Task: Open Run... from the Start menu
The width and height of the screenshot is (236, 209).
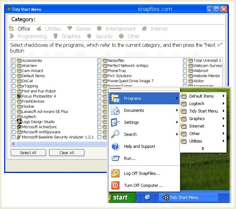Action: point(130,158)
